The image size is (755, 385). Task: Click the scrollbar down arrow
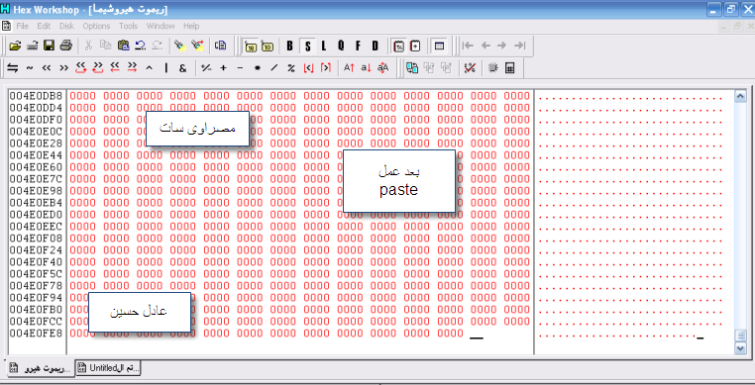pos(740,347)
